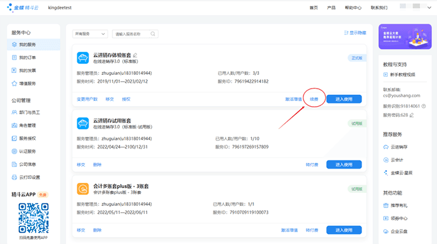Go to 首页 in top navigation
Viewport: 437px width, 244px height.
[314, 7]
